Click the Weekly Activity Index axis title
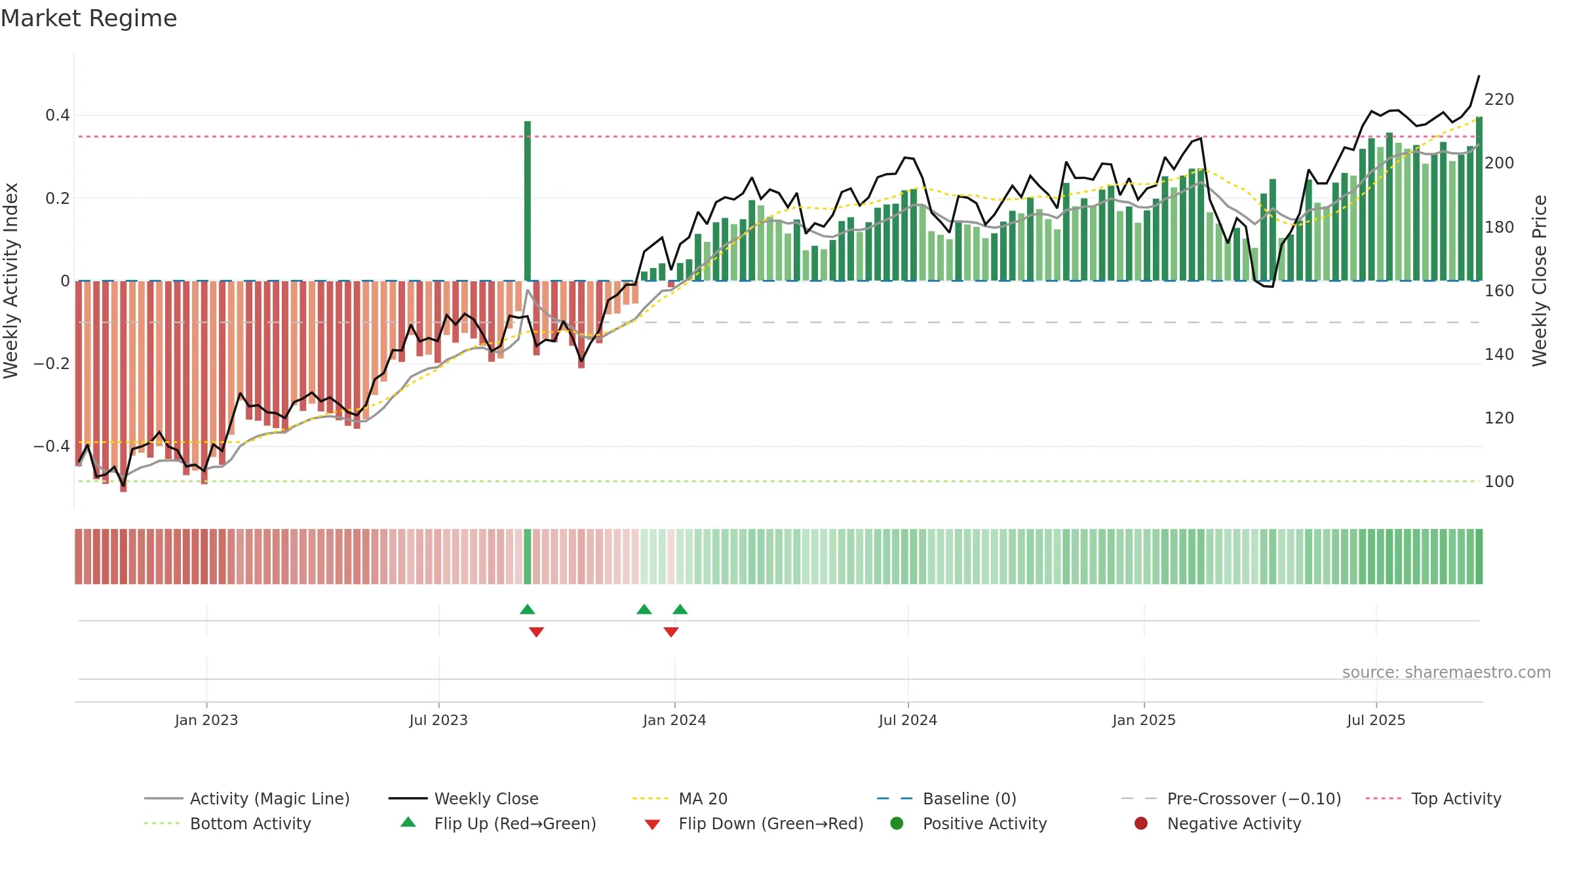 pos(11,281)
